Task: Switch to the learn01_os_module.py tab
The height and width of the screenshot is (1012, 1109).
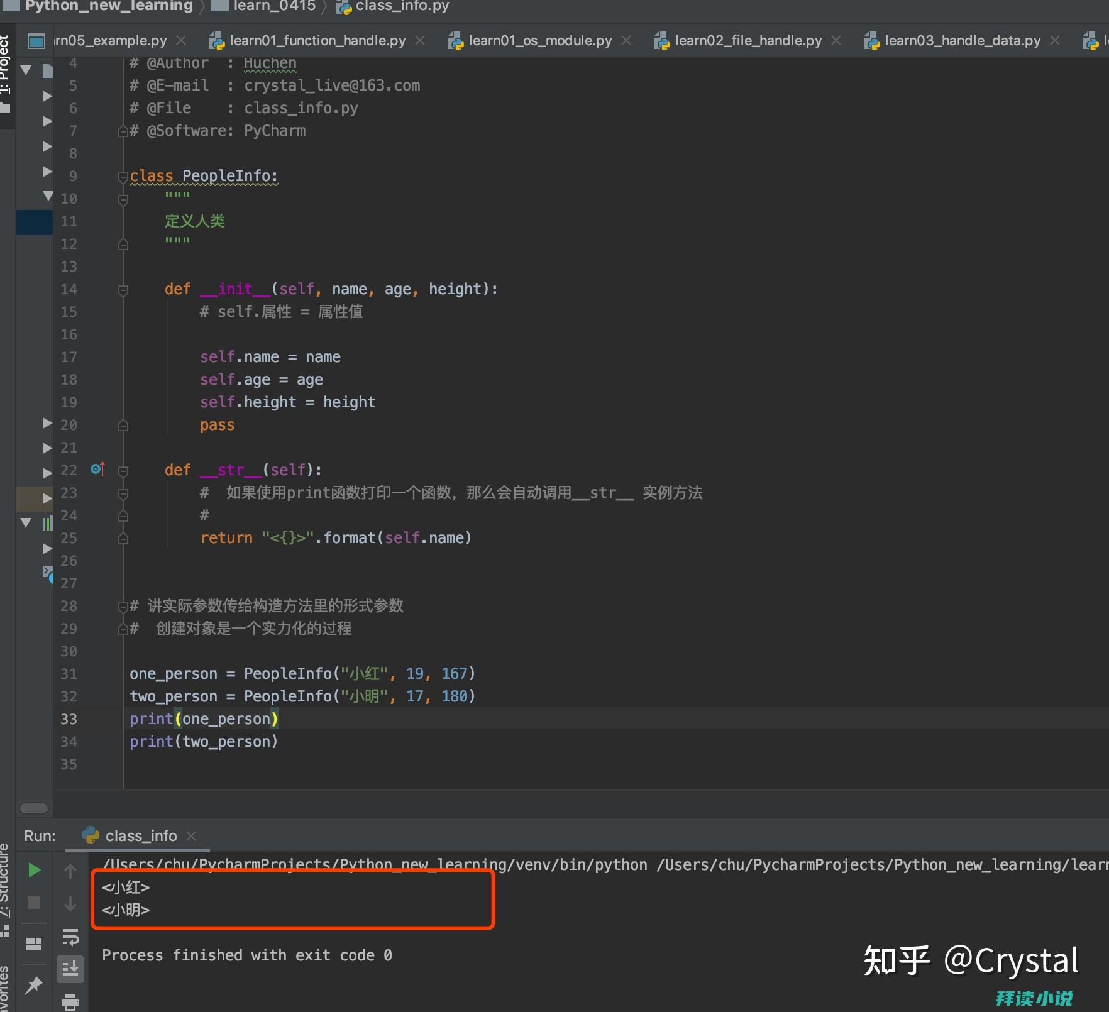Action: pyautogui.click(x=540, y=41)
